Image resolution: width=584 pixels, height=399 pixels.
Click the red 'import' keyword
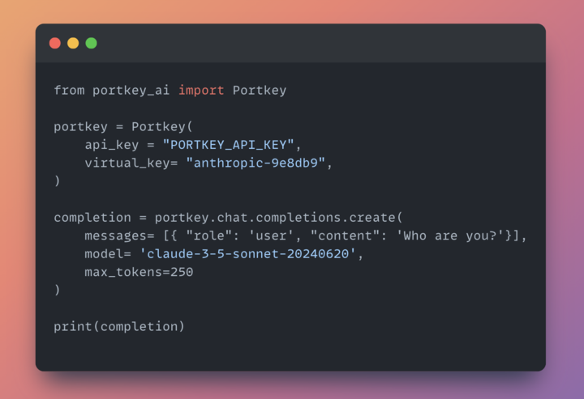click(201, 91)
